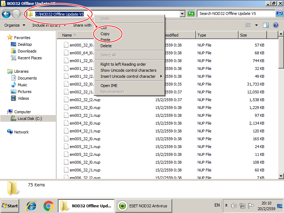Open the recent pages dropdown next to Forward
The height and width of the screenshot is (213, 284).
click(x=22, y=14)
